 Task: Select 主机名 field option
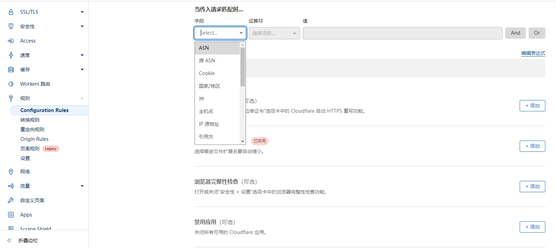[217, 111]
